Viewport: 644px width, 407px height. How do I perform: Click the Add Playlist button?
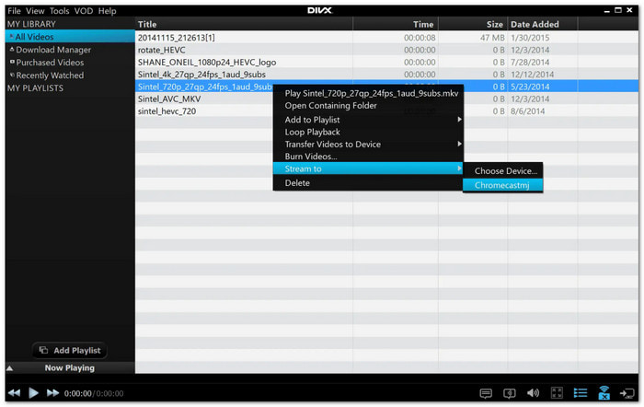(x=70, y=350)
